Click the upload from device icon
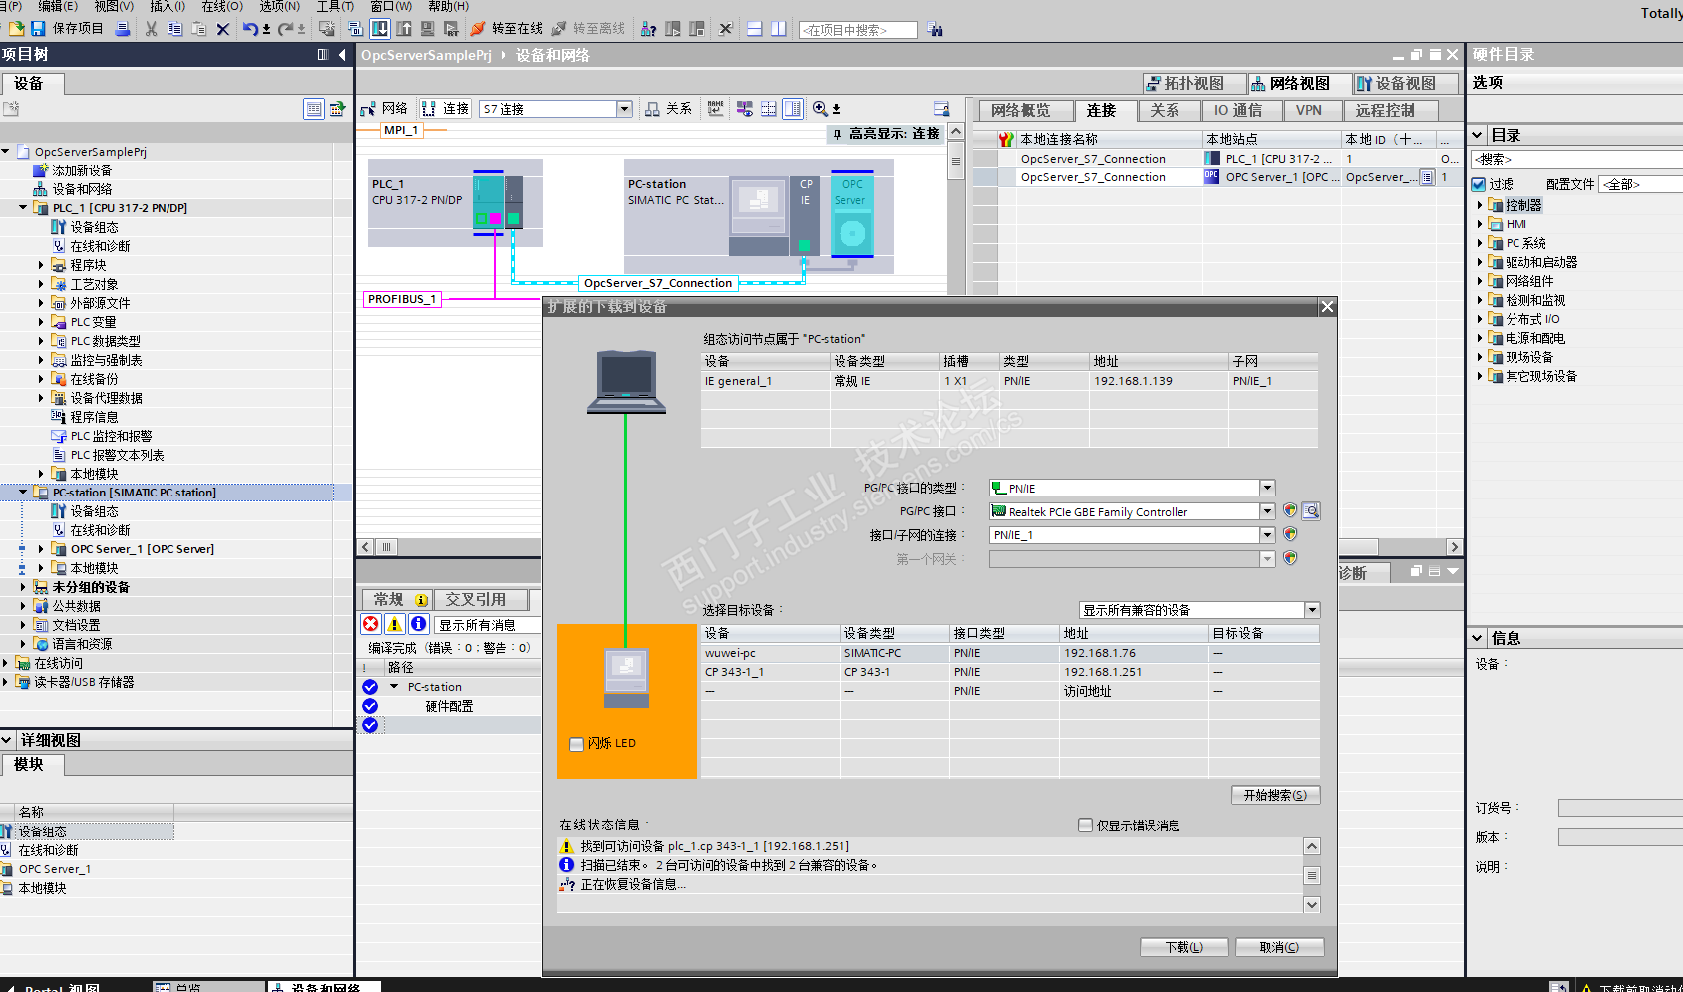The height and width of the screenshot is (992, 1683). 403,29
